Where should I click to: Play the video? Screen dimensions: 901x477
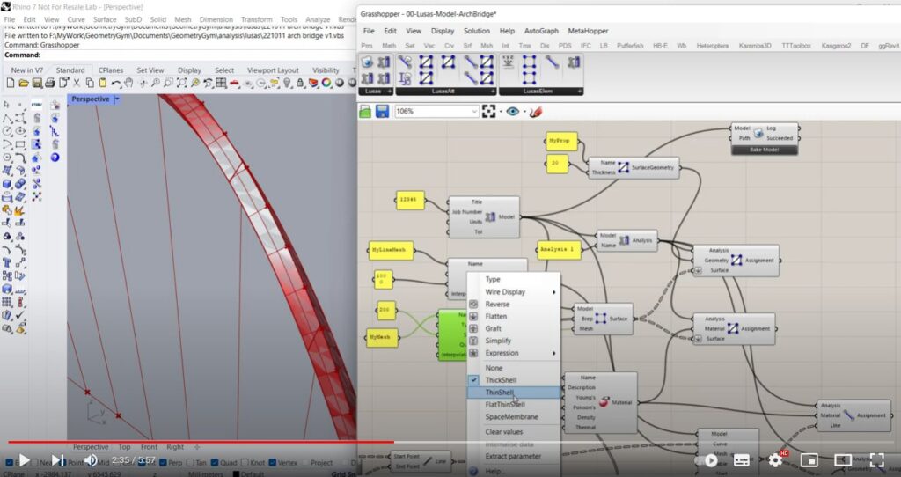(x=24, y=459)
